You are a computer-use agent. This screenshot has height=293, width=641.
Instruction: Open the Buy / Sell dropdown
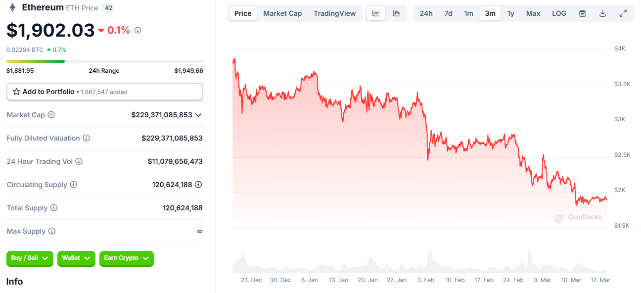tap(30, 258)
